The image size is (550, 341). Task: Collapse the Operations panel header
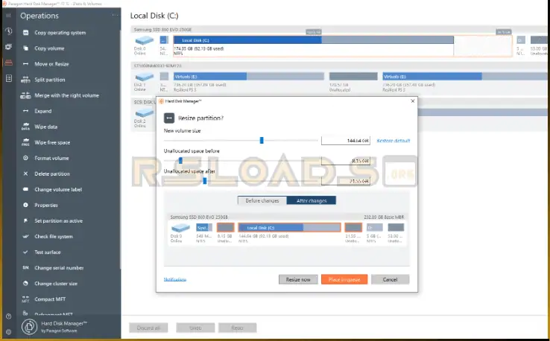click(113, 16)
